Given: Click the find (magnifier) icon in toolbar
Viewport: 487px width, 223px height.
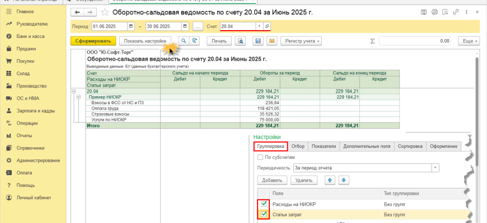Looking at the screenshot, I should [183, 41].
